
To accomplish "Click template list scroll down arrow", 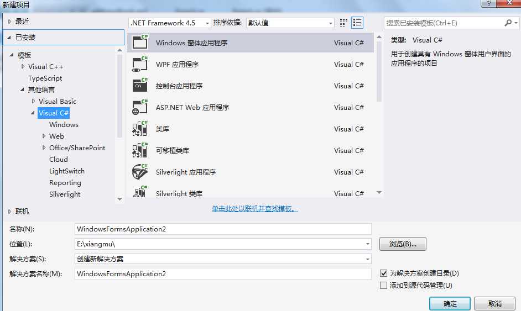I will 379,192.
